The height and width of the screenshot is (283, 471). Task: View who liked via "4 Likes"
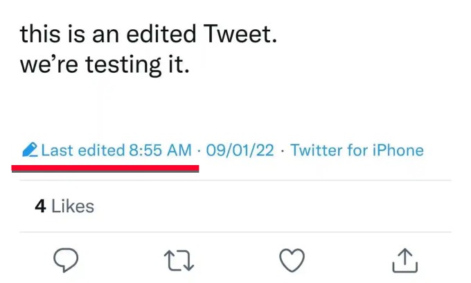[x=64, y=206]
